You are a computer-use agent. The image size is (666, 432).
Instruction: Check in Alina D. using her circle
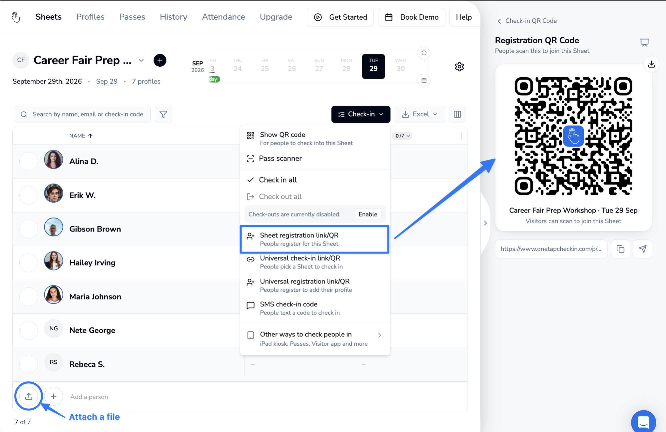(29, 162)
